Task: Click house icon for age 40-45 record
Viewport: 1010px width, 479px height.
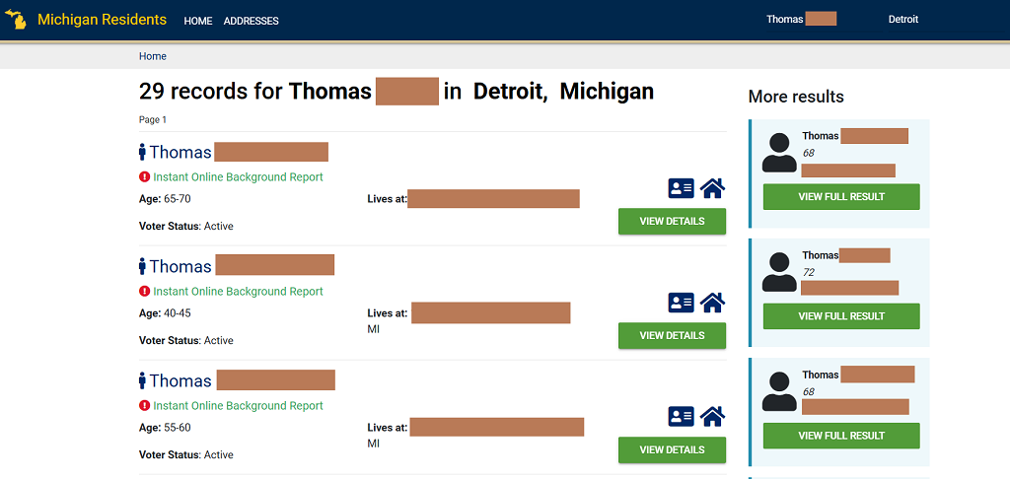Action: (712, 303)
